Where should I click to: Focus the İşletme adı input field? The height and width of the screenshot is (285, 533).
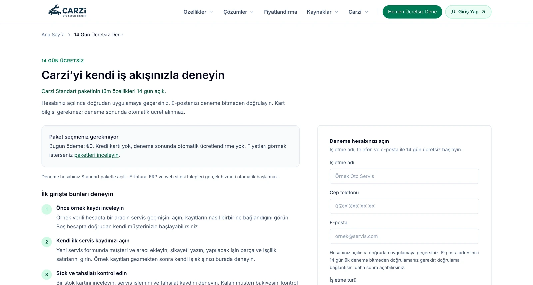pos(404,176)
